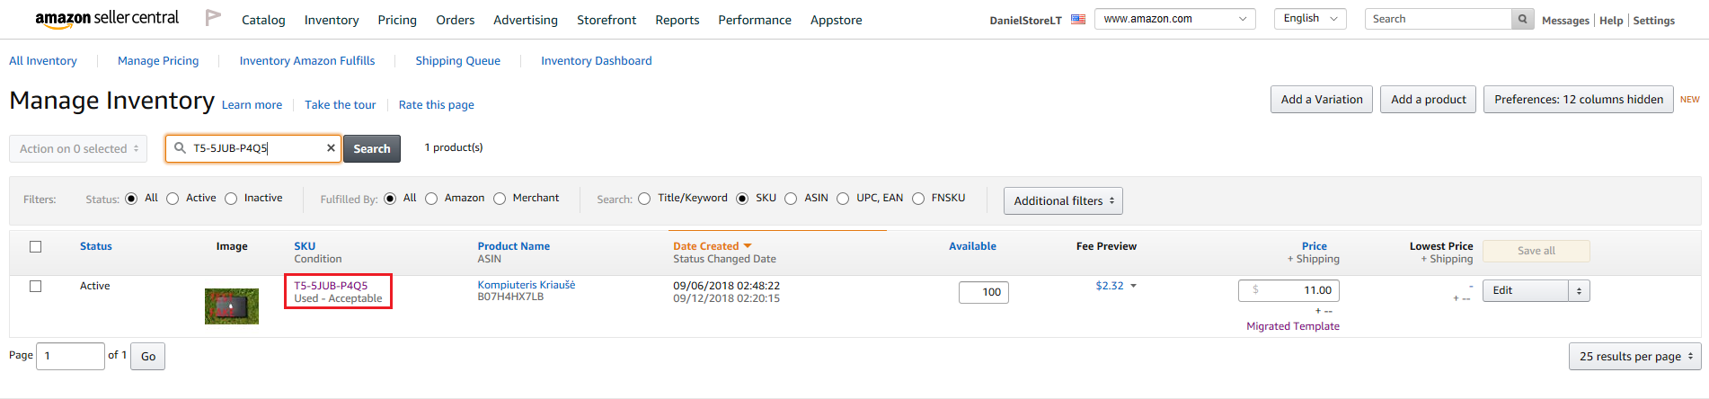Click the Available quantity input field
1709x399 pixels.
tap(984, 292)
